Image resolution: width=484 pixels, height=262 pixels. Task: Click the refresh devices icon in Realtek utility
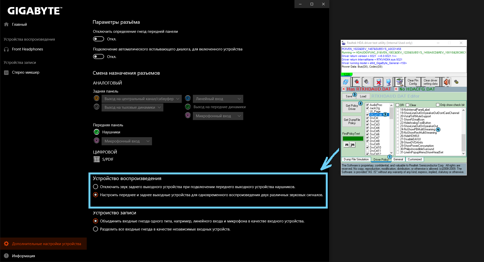pos(345,82)
